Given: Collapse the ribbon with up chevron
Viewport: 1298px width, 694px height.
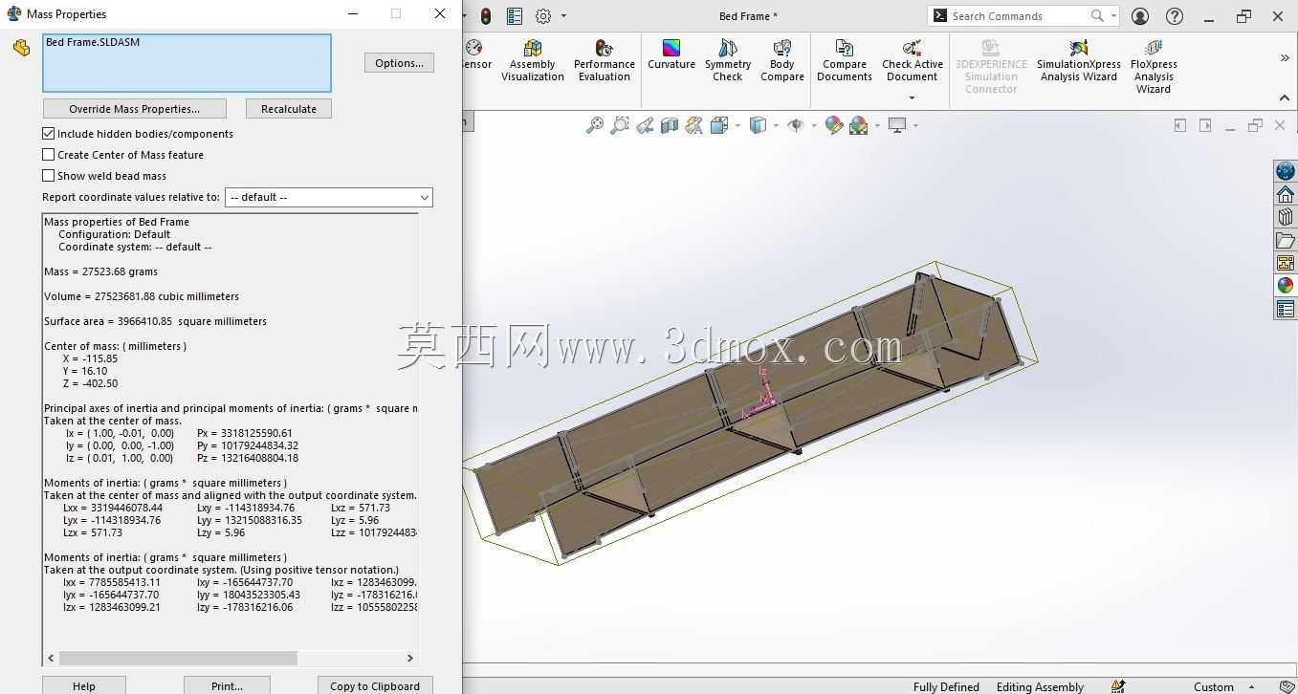Looking at the screenshot, I should click(x=1285, y=98).
